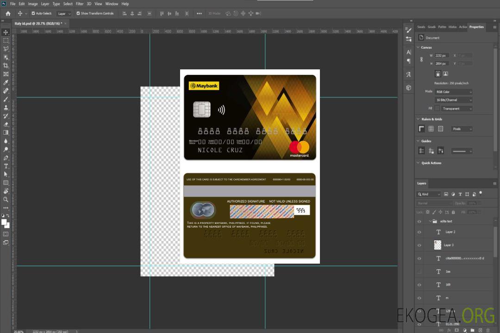Open guide line style dropdown
Screen dimensions: 500x333
pyautogui.click(x=462, y=151)
